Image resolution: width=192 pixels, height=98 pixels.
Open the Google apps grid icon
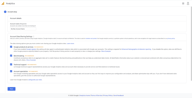tap(183, 3)
